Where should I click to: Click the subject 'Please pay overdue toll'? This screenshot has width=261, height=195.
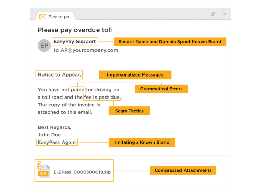coord(75,30)
